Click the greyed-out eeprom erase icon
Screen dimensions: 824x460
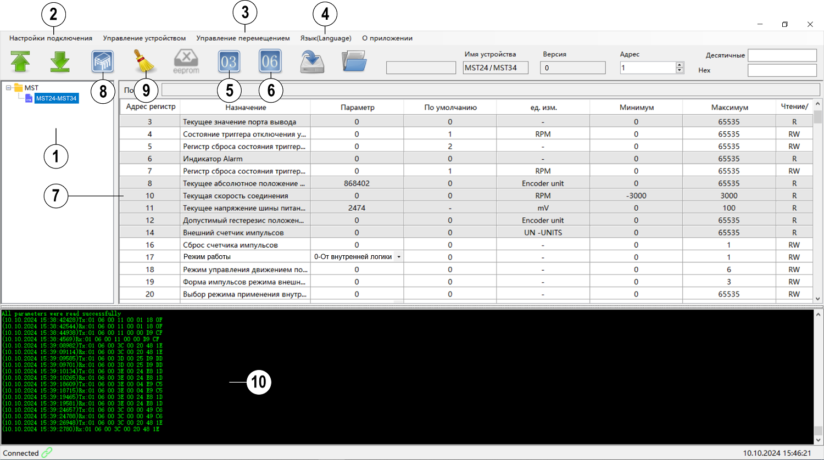click(x=186, y=61)
